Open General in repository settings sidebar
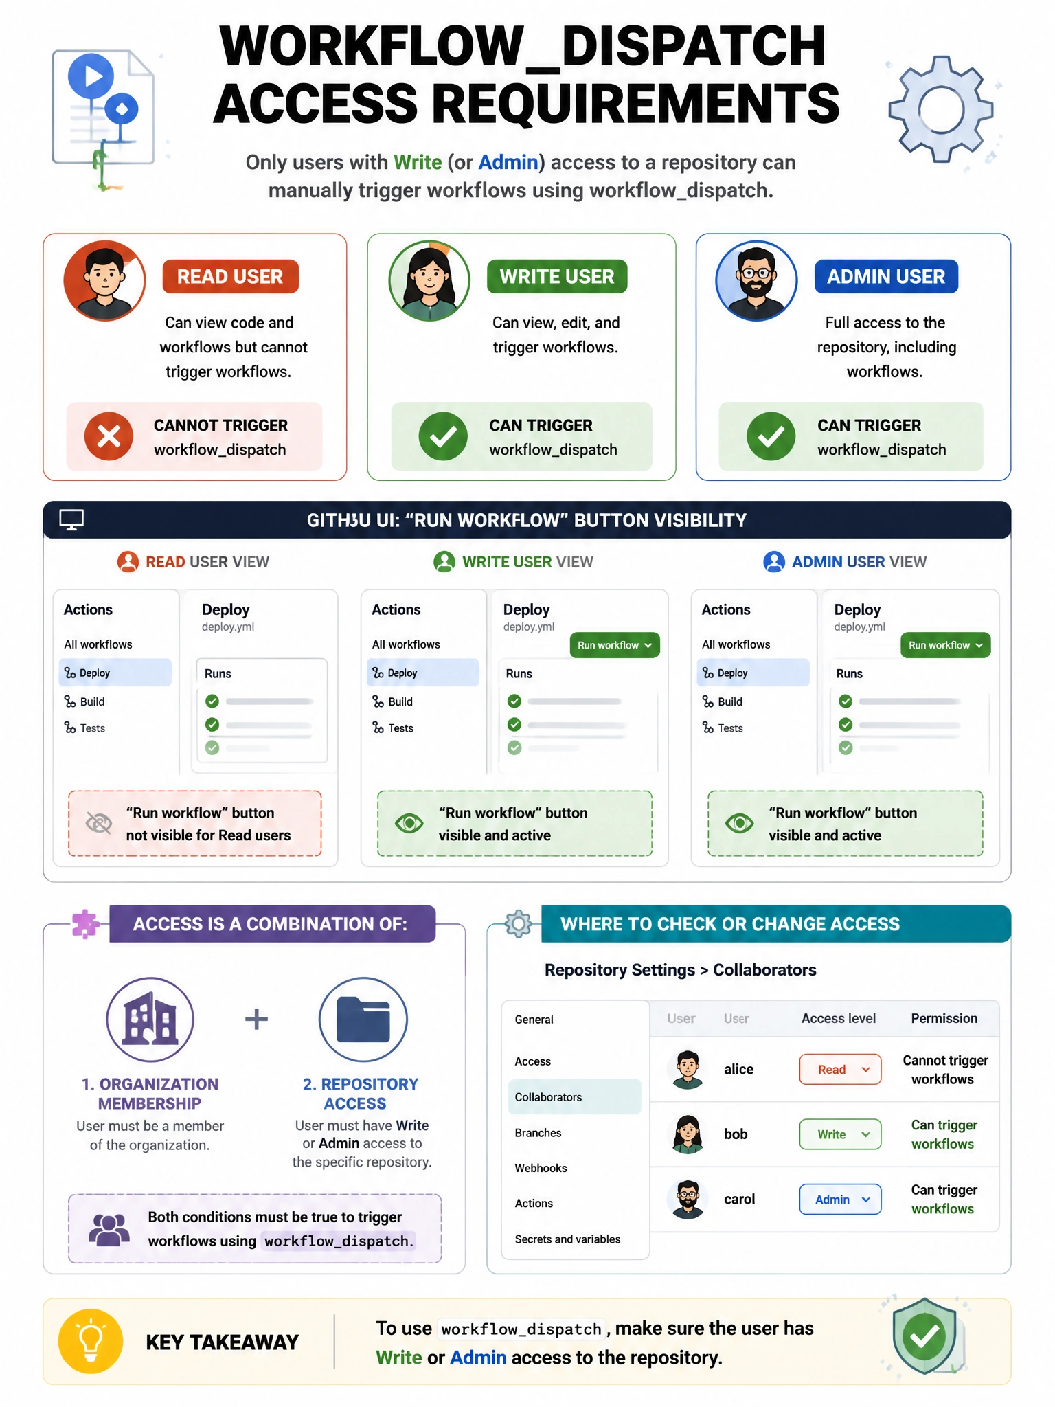This screenshot has width=1055, height=1407. point(534,1020)
